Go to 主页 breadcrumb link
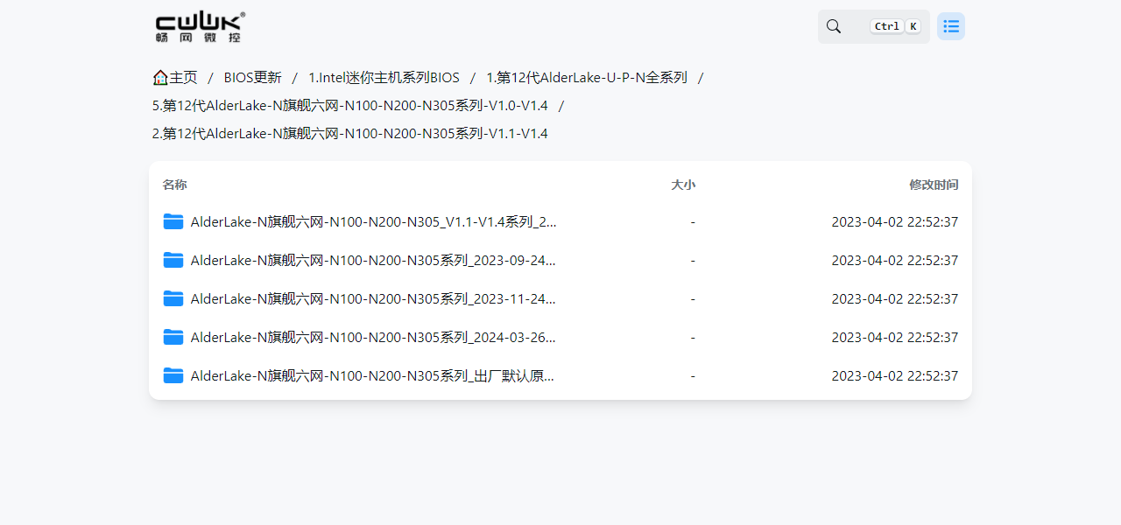This screenshot has width=1121, height=525. click(x=183, y=77)
